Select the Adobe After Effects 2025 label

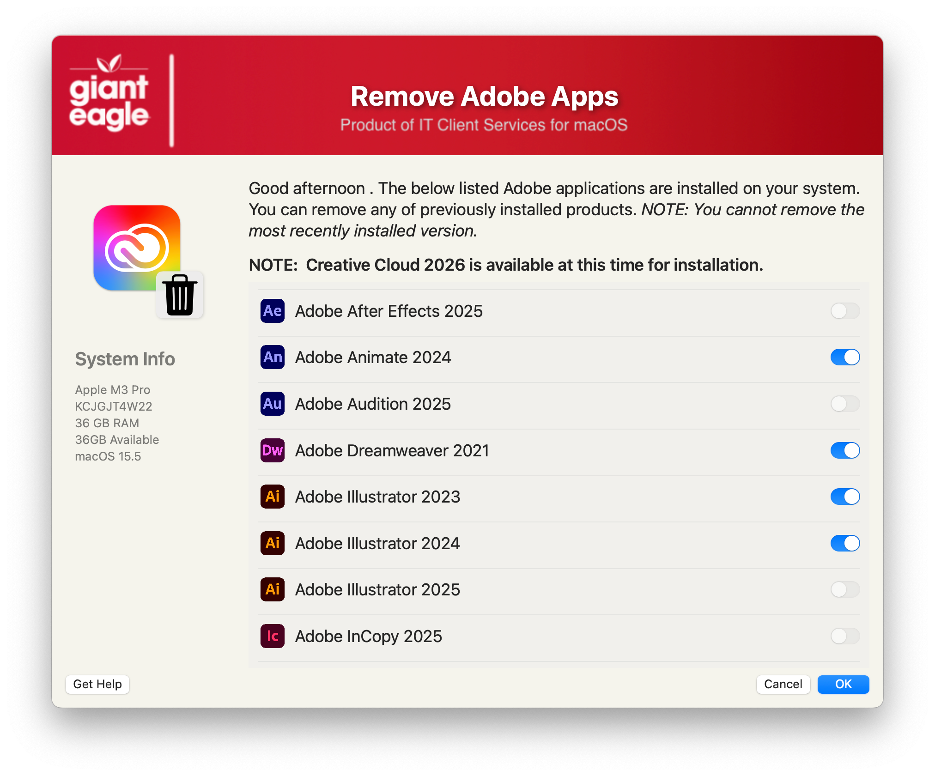[x=389, y=311]
